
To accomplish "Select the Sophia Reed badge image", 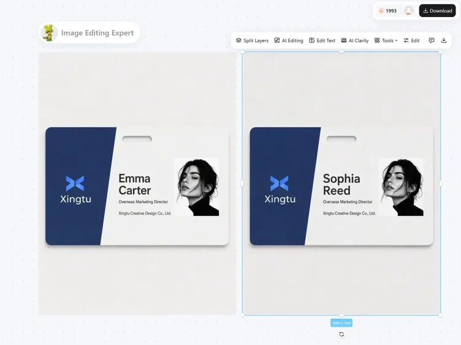I will (x=341, y=184).
